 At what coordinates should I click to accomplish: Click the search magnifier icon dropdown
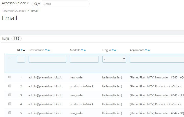(37, 4)
